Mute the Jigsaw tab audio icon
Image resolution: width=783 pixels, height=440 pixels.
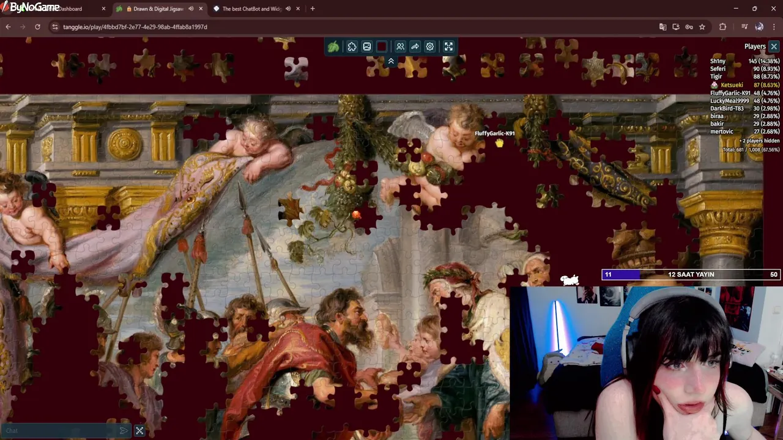click(191, 9)
